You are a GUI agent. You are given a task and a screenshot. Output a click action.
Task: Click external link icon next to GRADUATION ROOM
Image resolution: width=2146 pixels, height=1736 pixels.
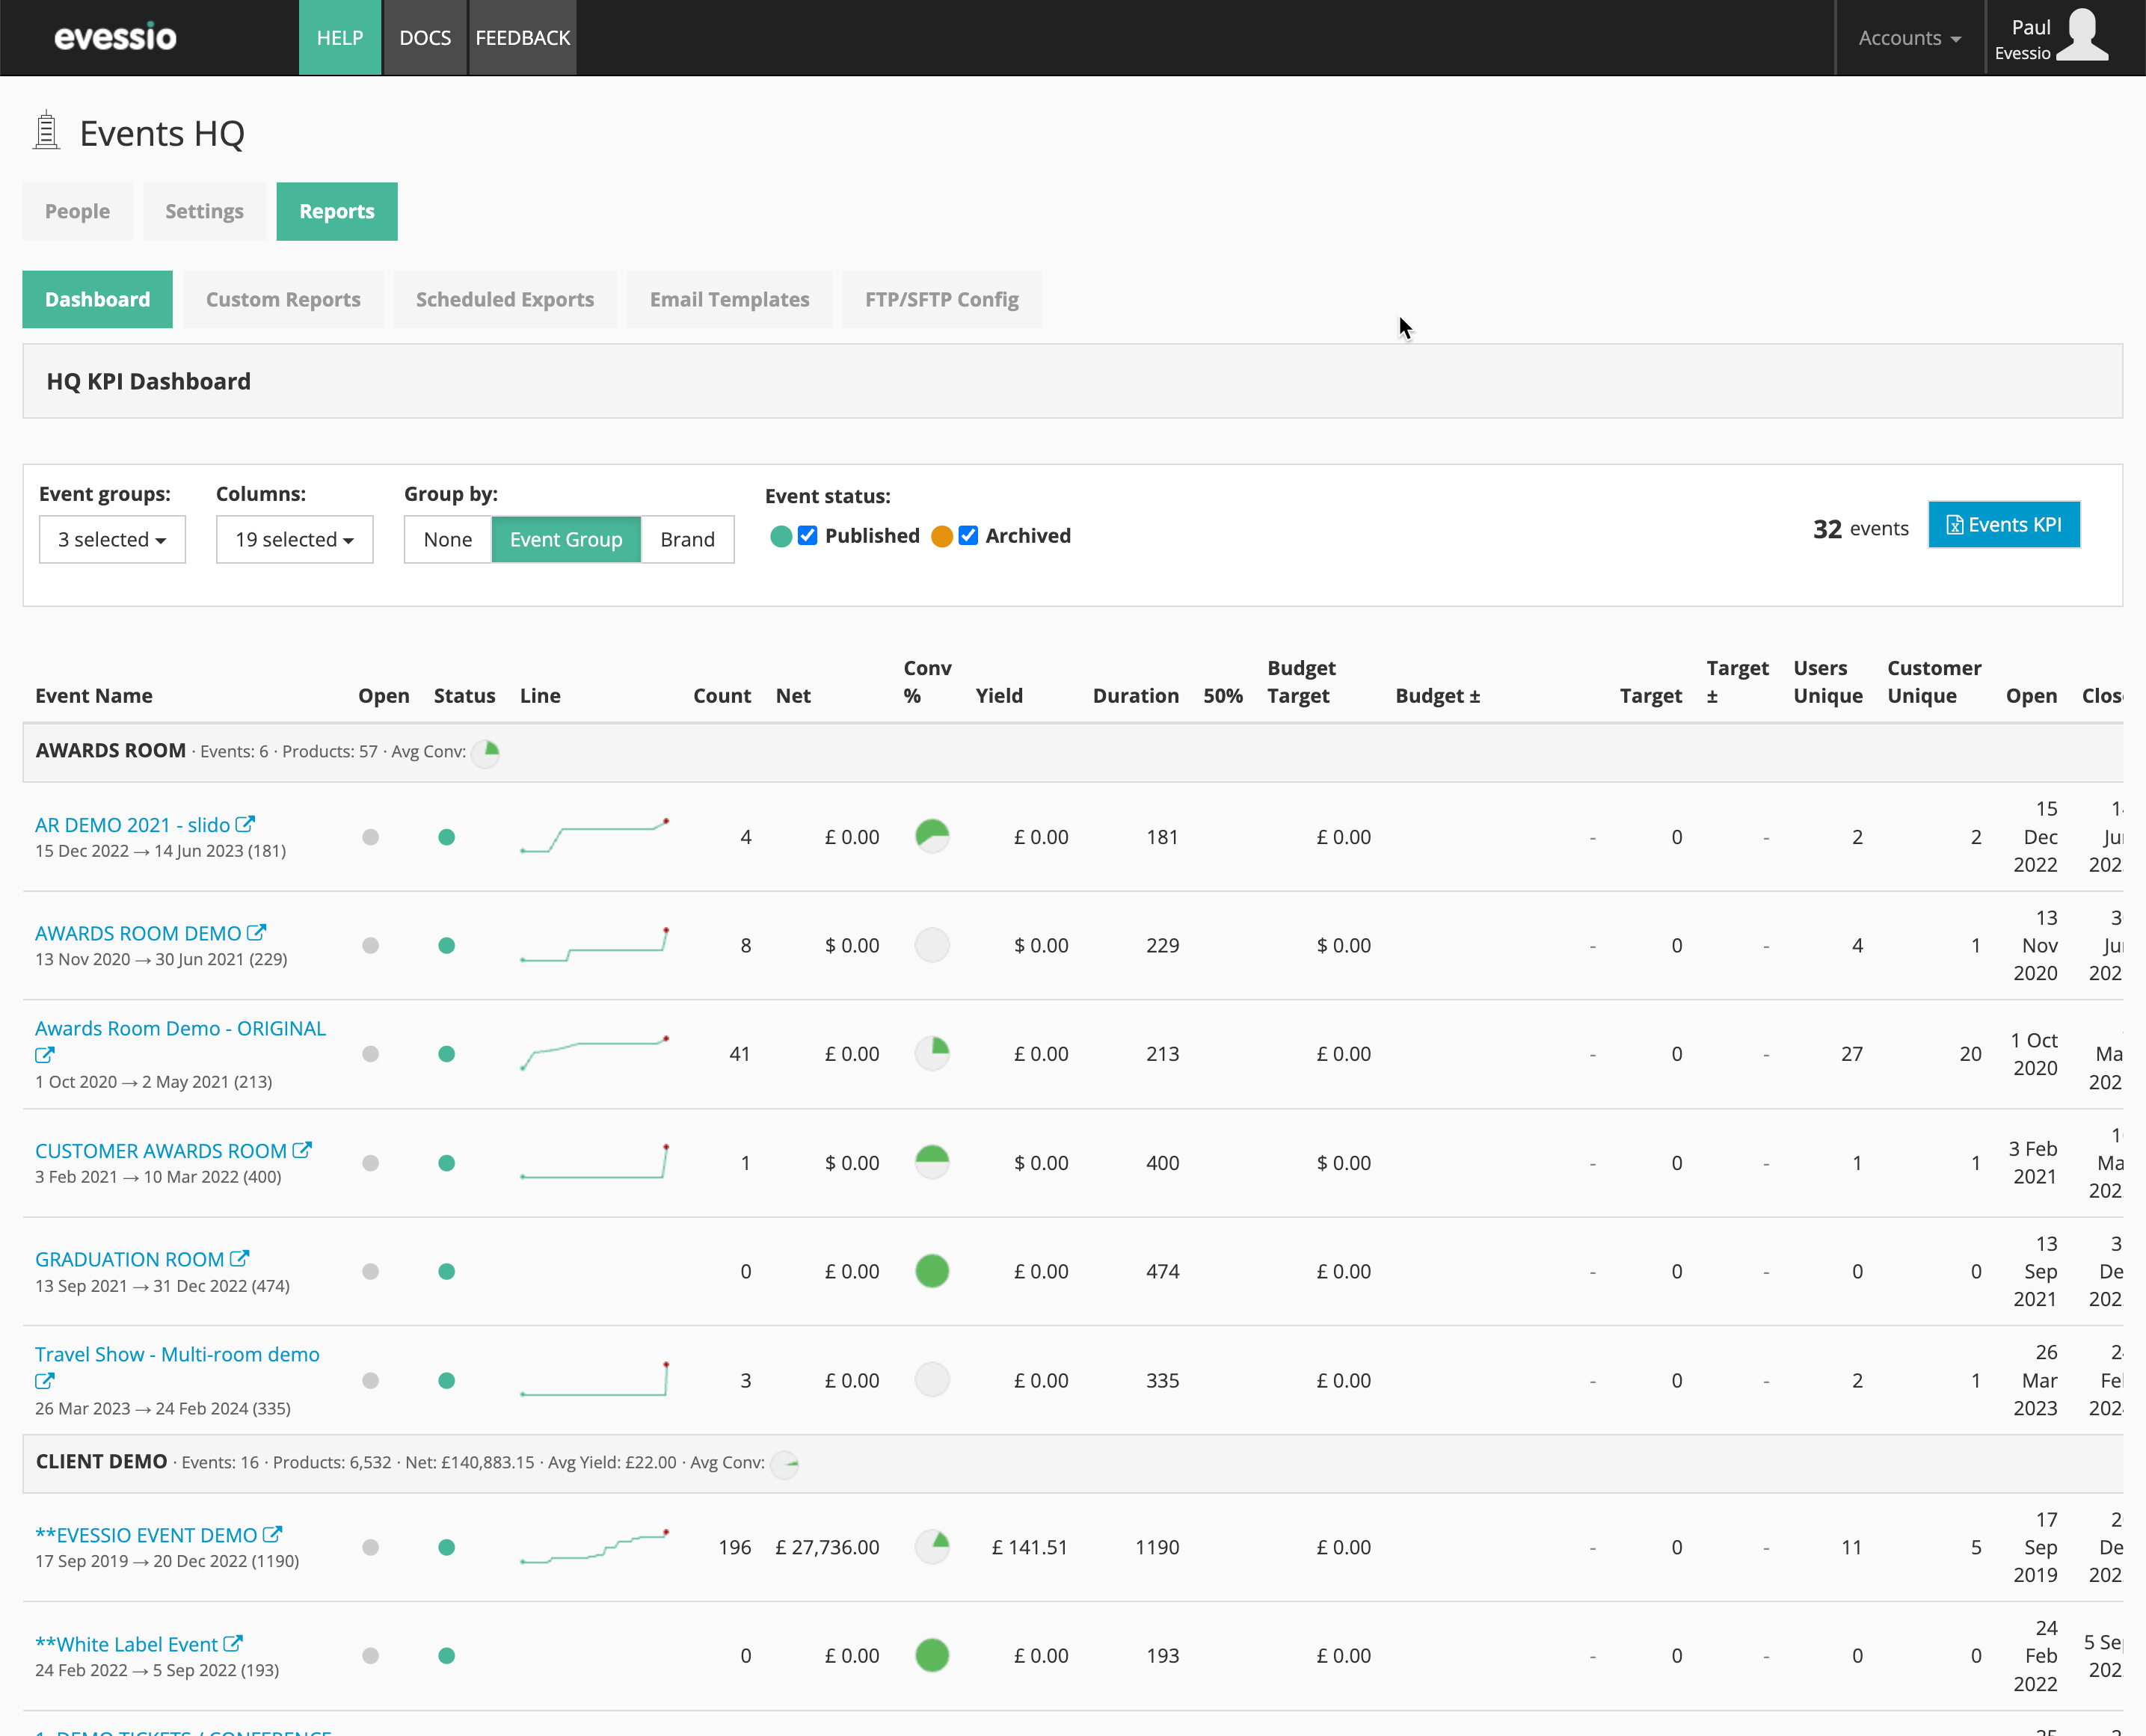[239, 1258]
